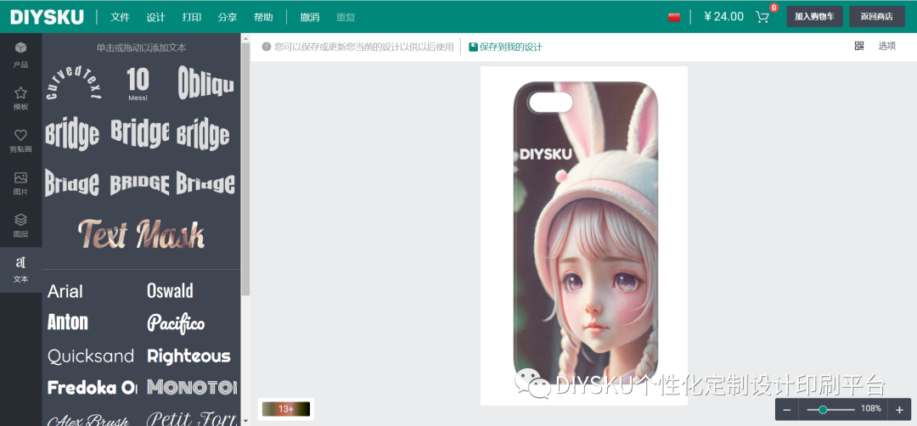The height and width of the screenshot is (426, 917).
Task: Zoom in with the plus button
Action: pyautogui.click(x=899, y=410)
